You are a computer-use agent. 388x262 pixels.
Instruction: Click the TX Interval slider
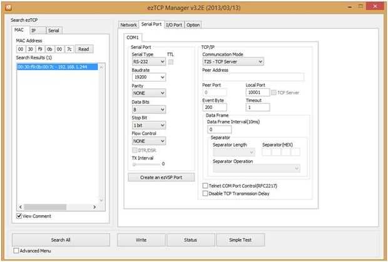coord(146,164)
